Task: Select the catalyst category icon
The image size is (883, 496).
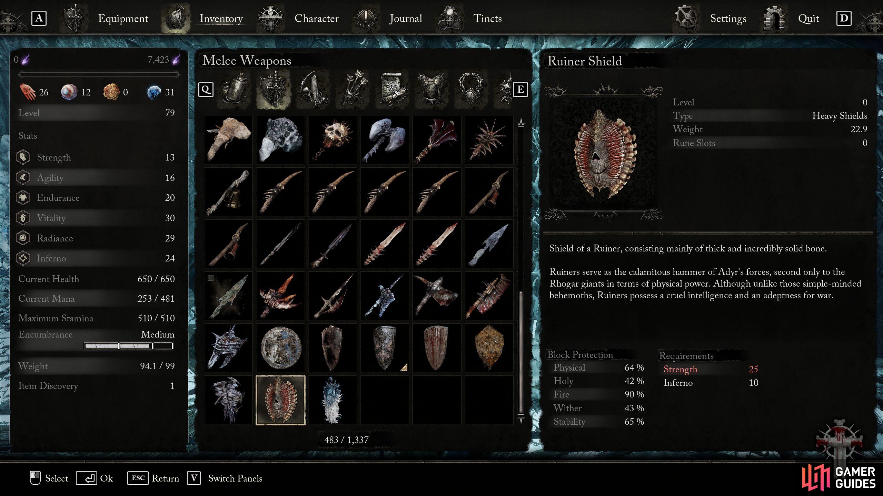Action: coord(313,90)
